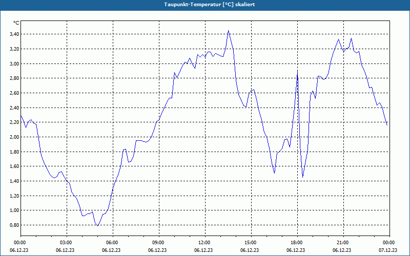Select the 12:00 time label
The width and height of the screenshot is (410, 256).
pyautogui.click(x=205, y=243)
